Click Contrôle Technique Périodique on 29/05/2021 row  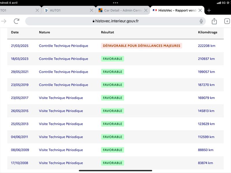(64, 72)
